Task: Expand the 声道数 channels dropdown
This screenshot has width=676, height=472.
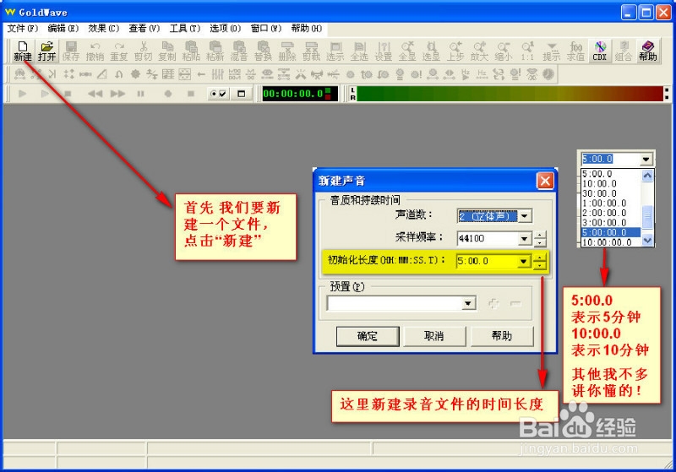Action: (525, 216)
